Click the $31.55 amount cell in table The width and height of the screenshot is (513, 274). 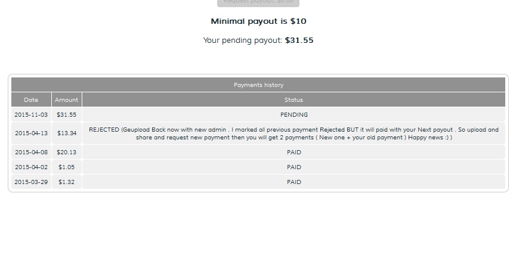pyautogui.click(x=66, y=114)
